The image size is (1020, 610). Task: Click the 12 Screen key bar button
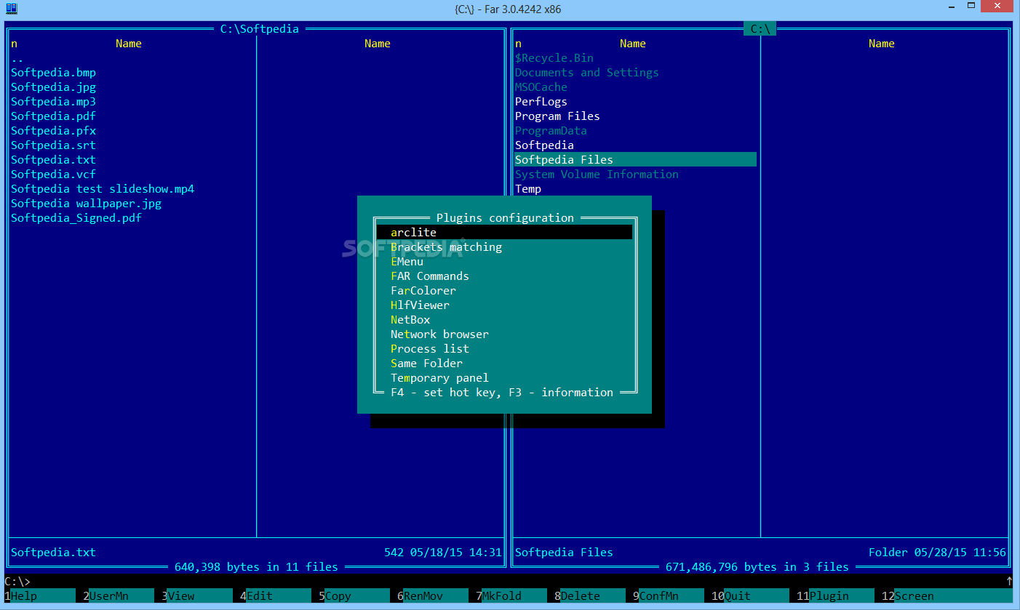947,595
